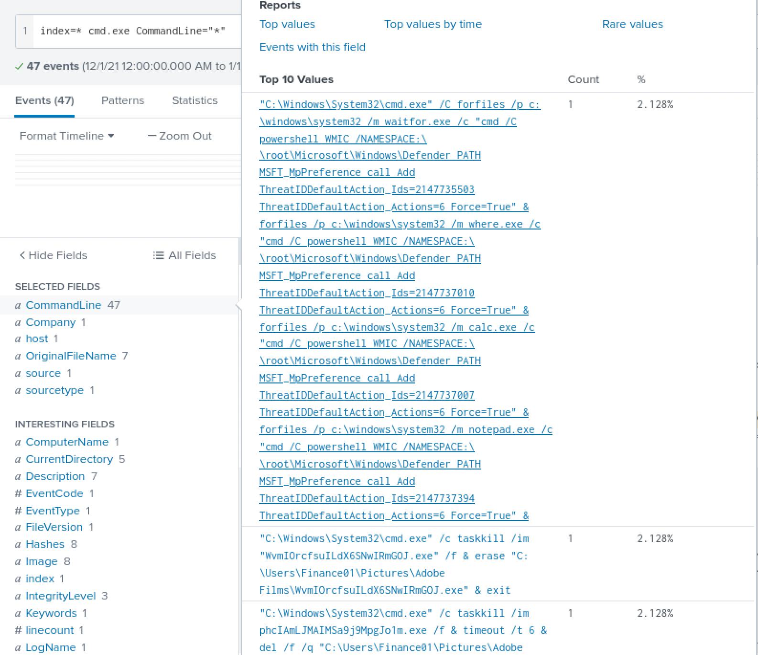Open the Keywords interesting field
The height and width of the screenshot is (655, 758).
[51, 613]
